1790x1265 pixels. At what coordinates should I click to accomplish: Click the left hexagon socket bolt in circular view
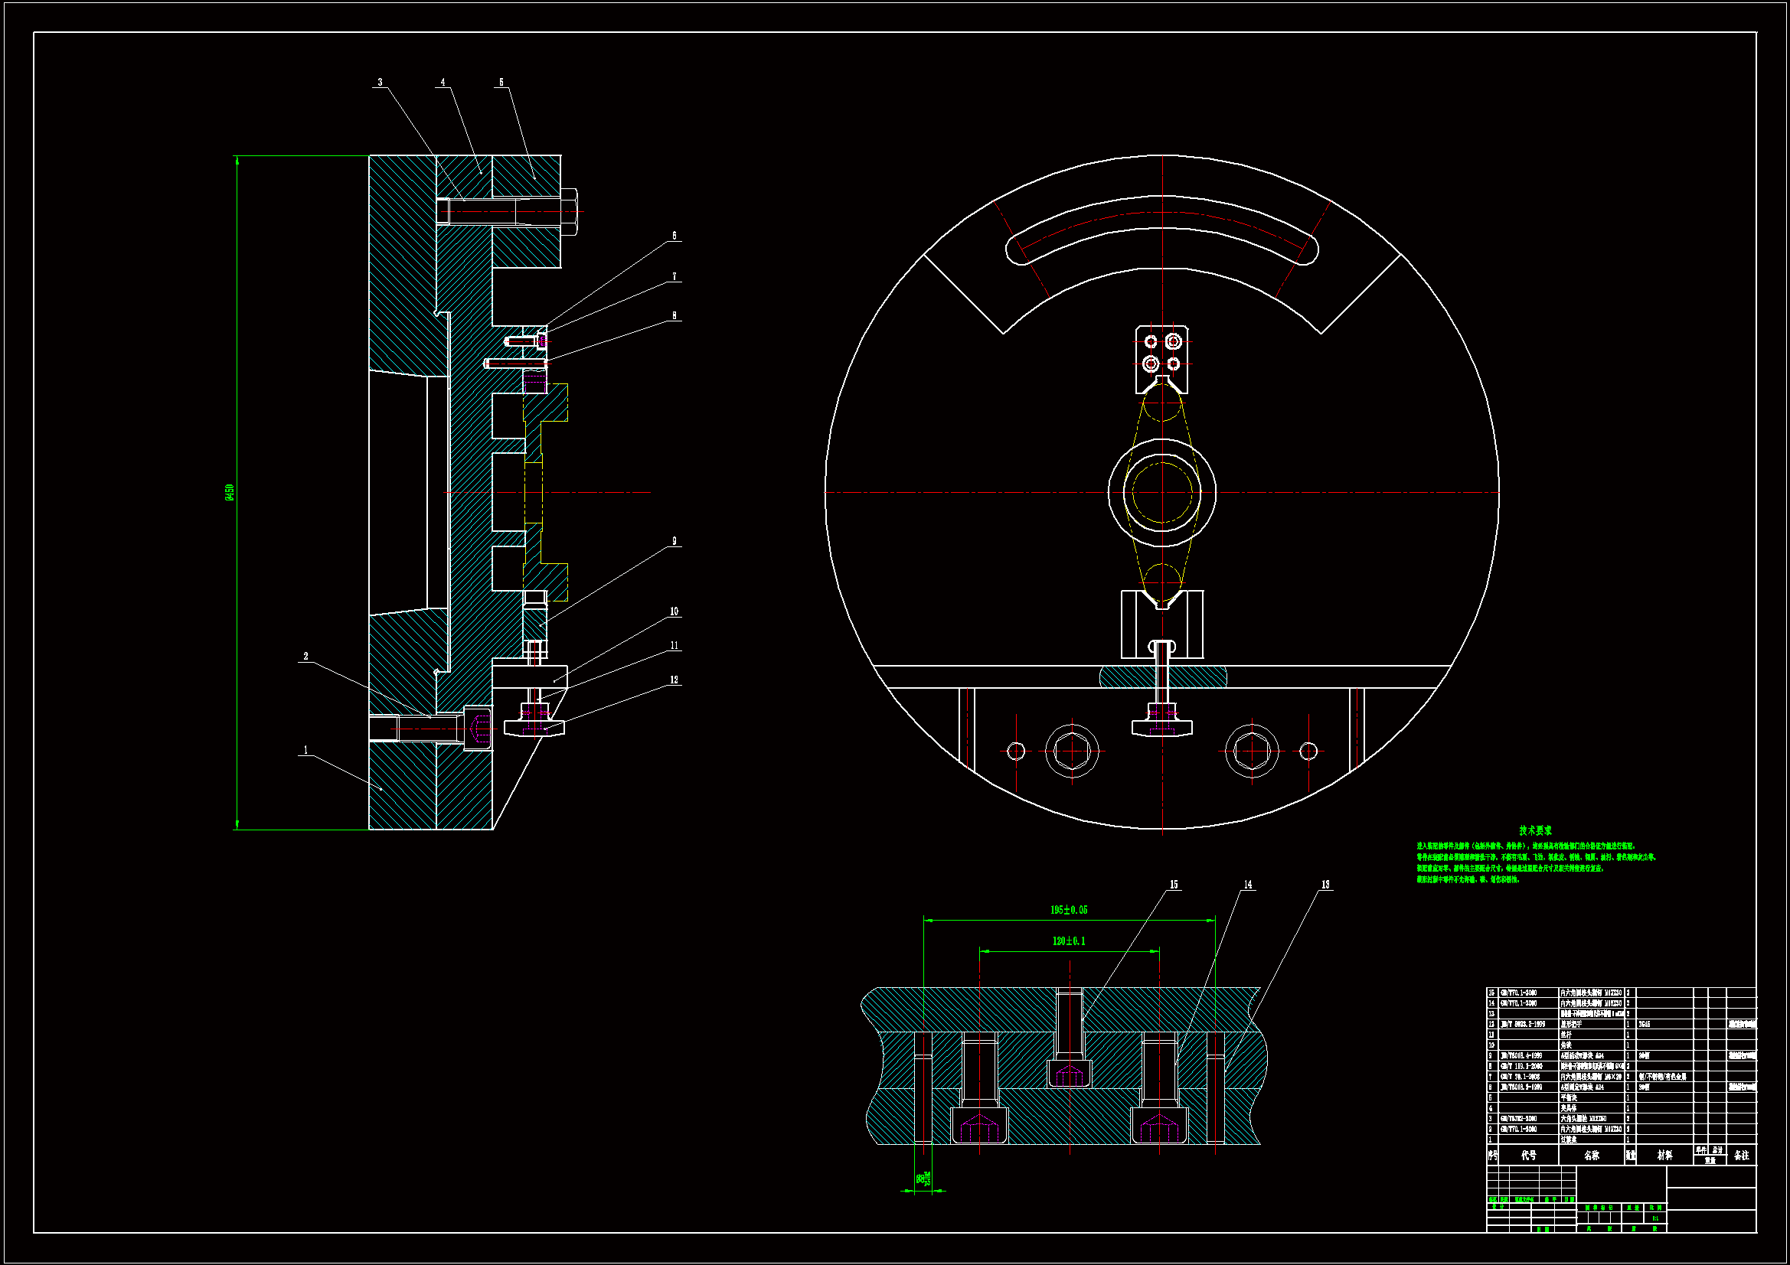coord(1072,752)
